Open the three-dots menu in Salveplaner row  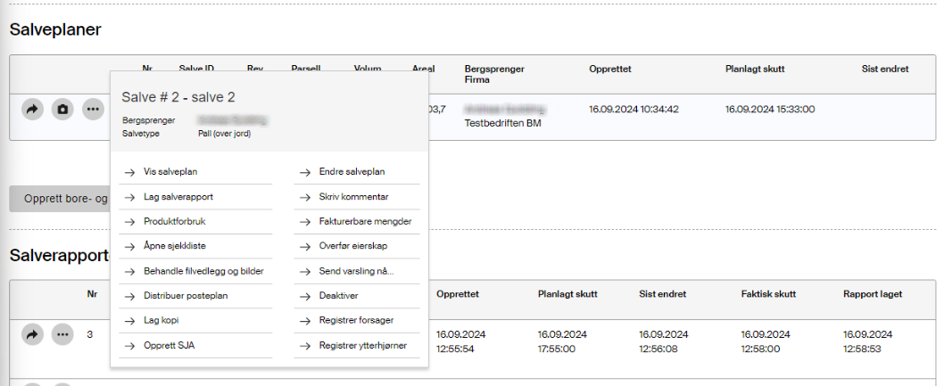click(93, 110)
